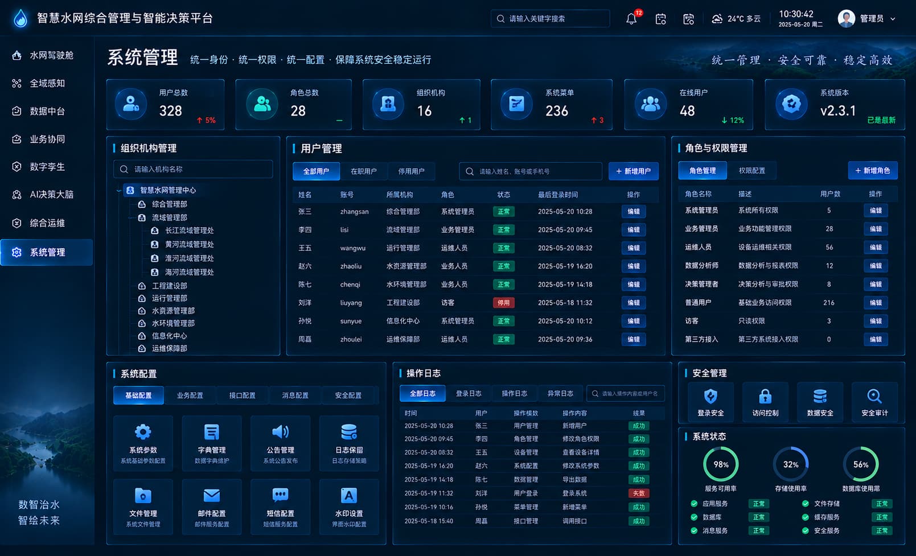Open 日志保留 database tile
Image resolution: width=916 pixels, height=556 pixels.
click(349, 443)
